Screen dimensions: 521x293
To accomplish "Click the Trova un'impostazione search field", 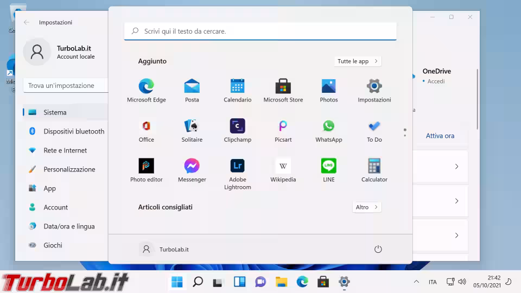I will pyautogui.click(x=66, y=85).
